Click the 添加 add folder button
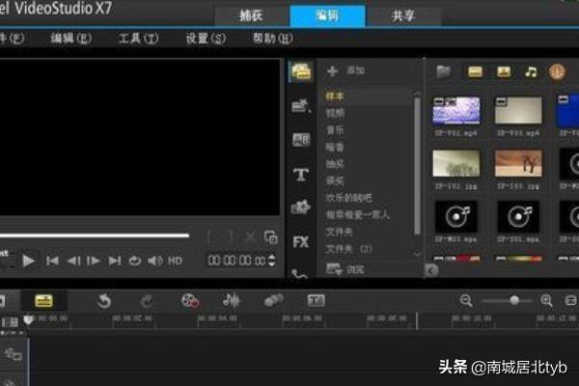The height and width of the screenshot is (386, 579). pos(345,71)
